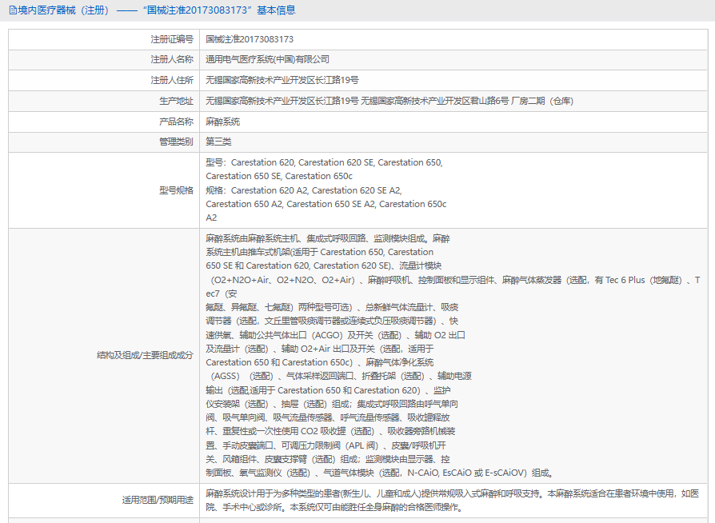Screen dimensions: 715x523
Task: Click line mentioning 可调压力限制阀 (APL 阀)
Action: 326,445
